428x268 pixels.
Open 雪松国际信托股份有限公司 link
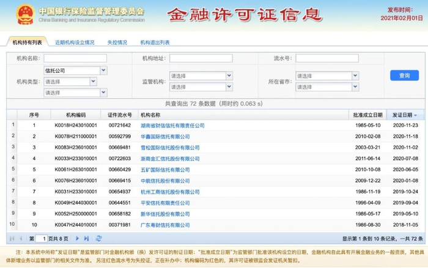[x=170, y=147]
